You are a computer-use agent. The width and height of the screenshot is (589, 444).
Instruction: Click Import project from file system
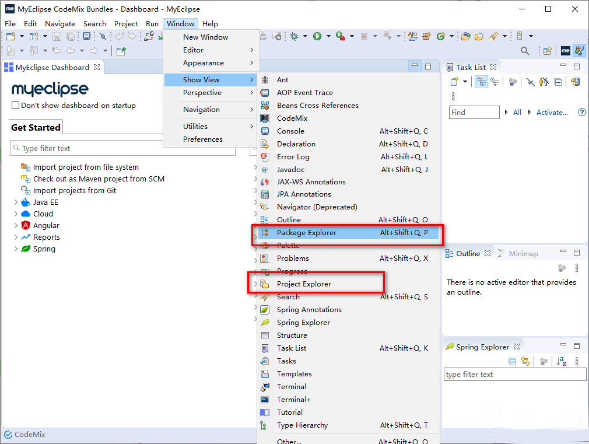click(86, 167)
